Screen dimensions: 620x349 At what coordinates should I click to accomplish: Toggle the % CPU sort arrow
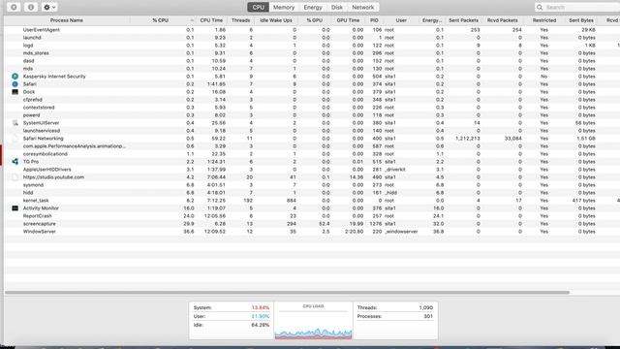[192, 20]
